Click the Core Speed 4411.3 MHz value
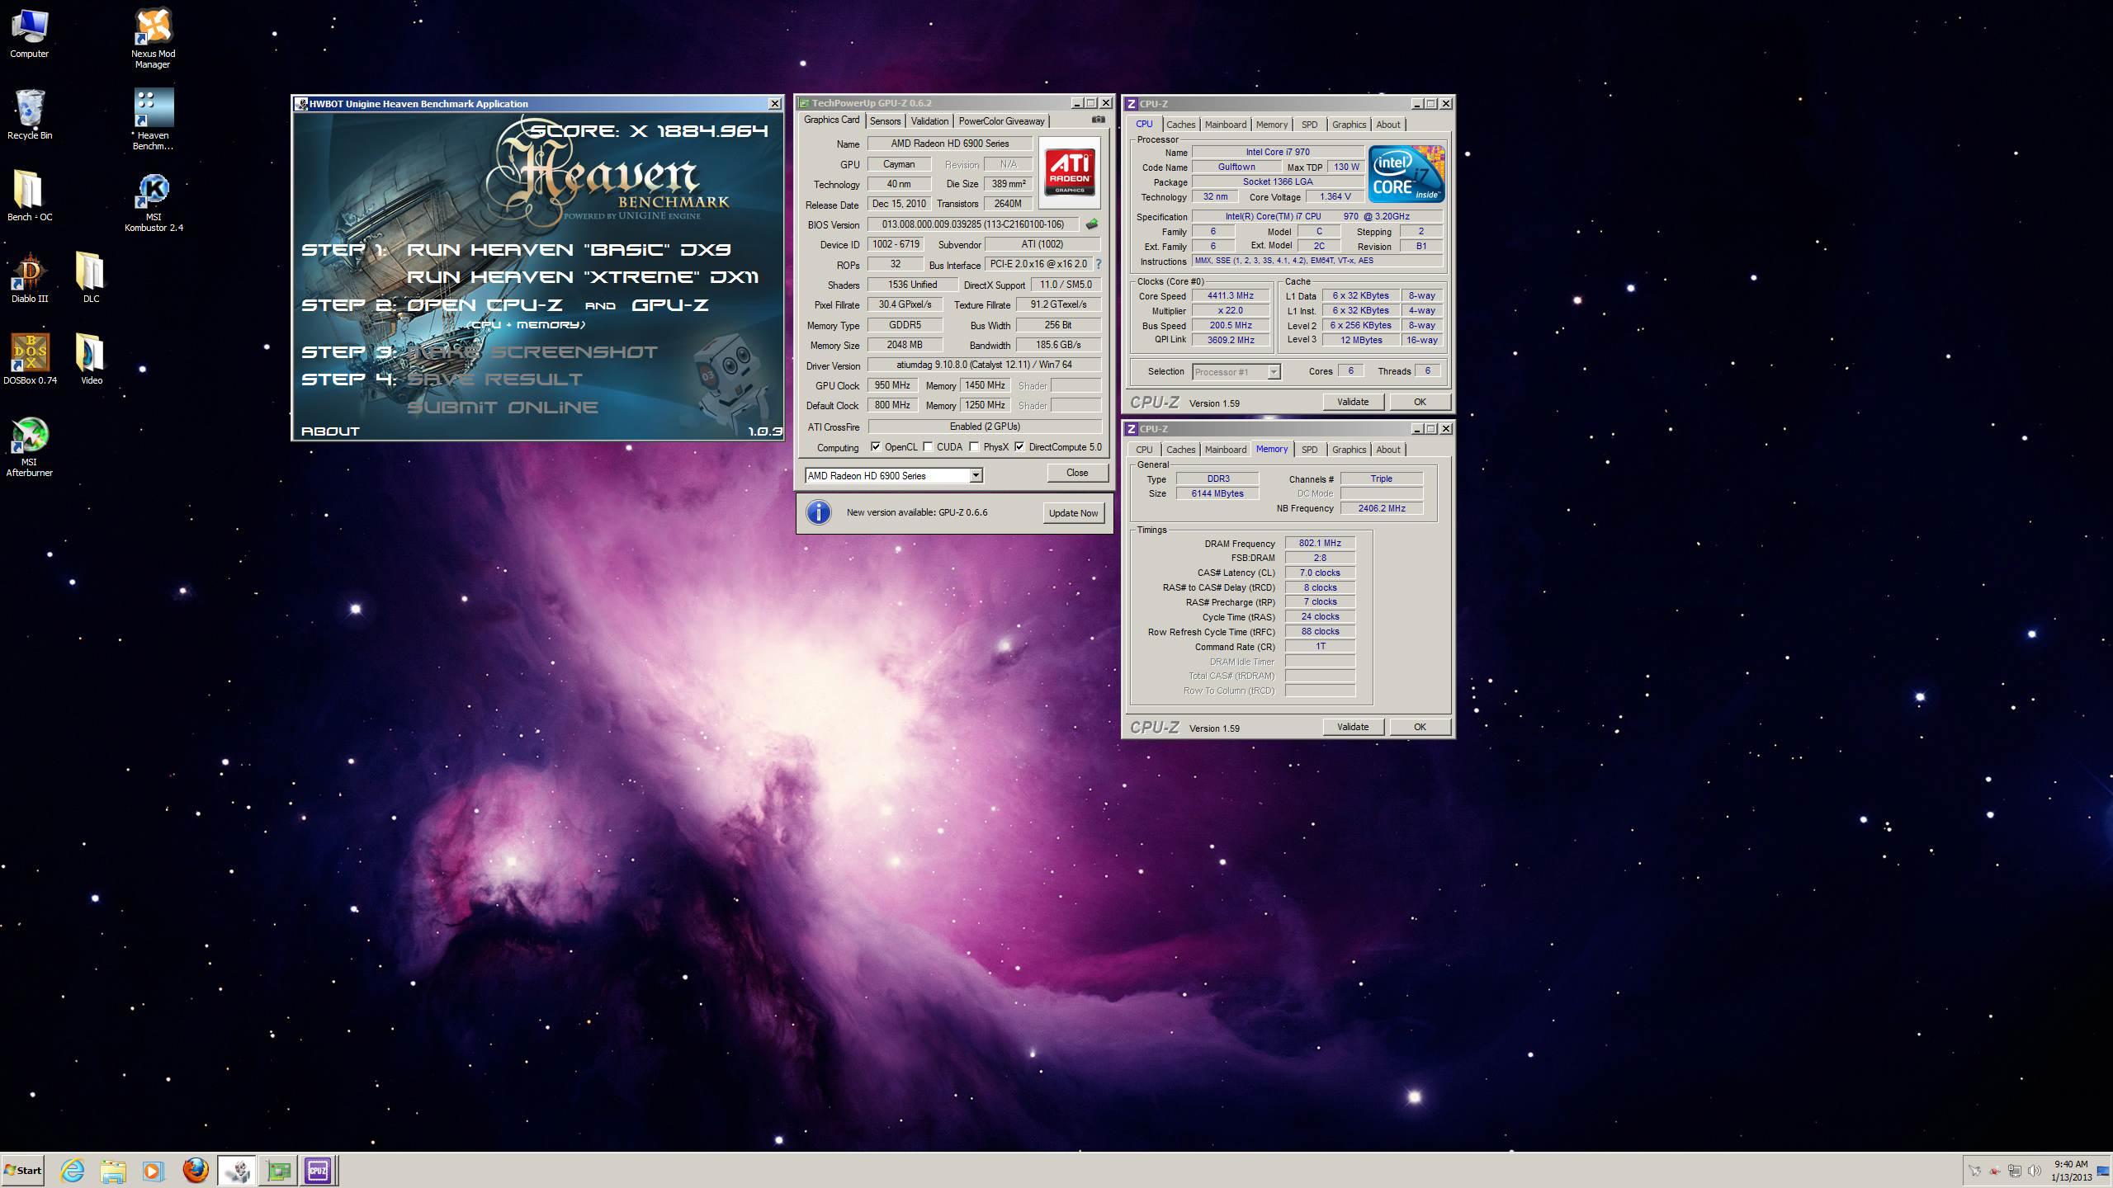Image resolution: width=2113 pixels, height=1188 pixels. pos(1230,295)
